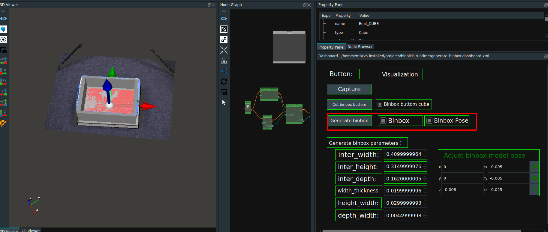Viewport: 548px width, 232px height.
Task: Click the Property Panel vertical scrollbar
Action: [x=546, y=19]
